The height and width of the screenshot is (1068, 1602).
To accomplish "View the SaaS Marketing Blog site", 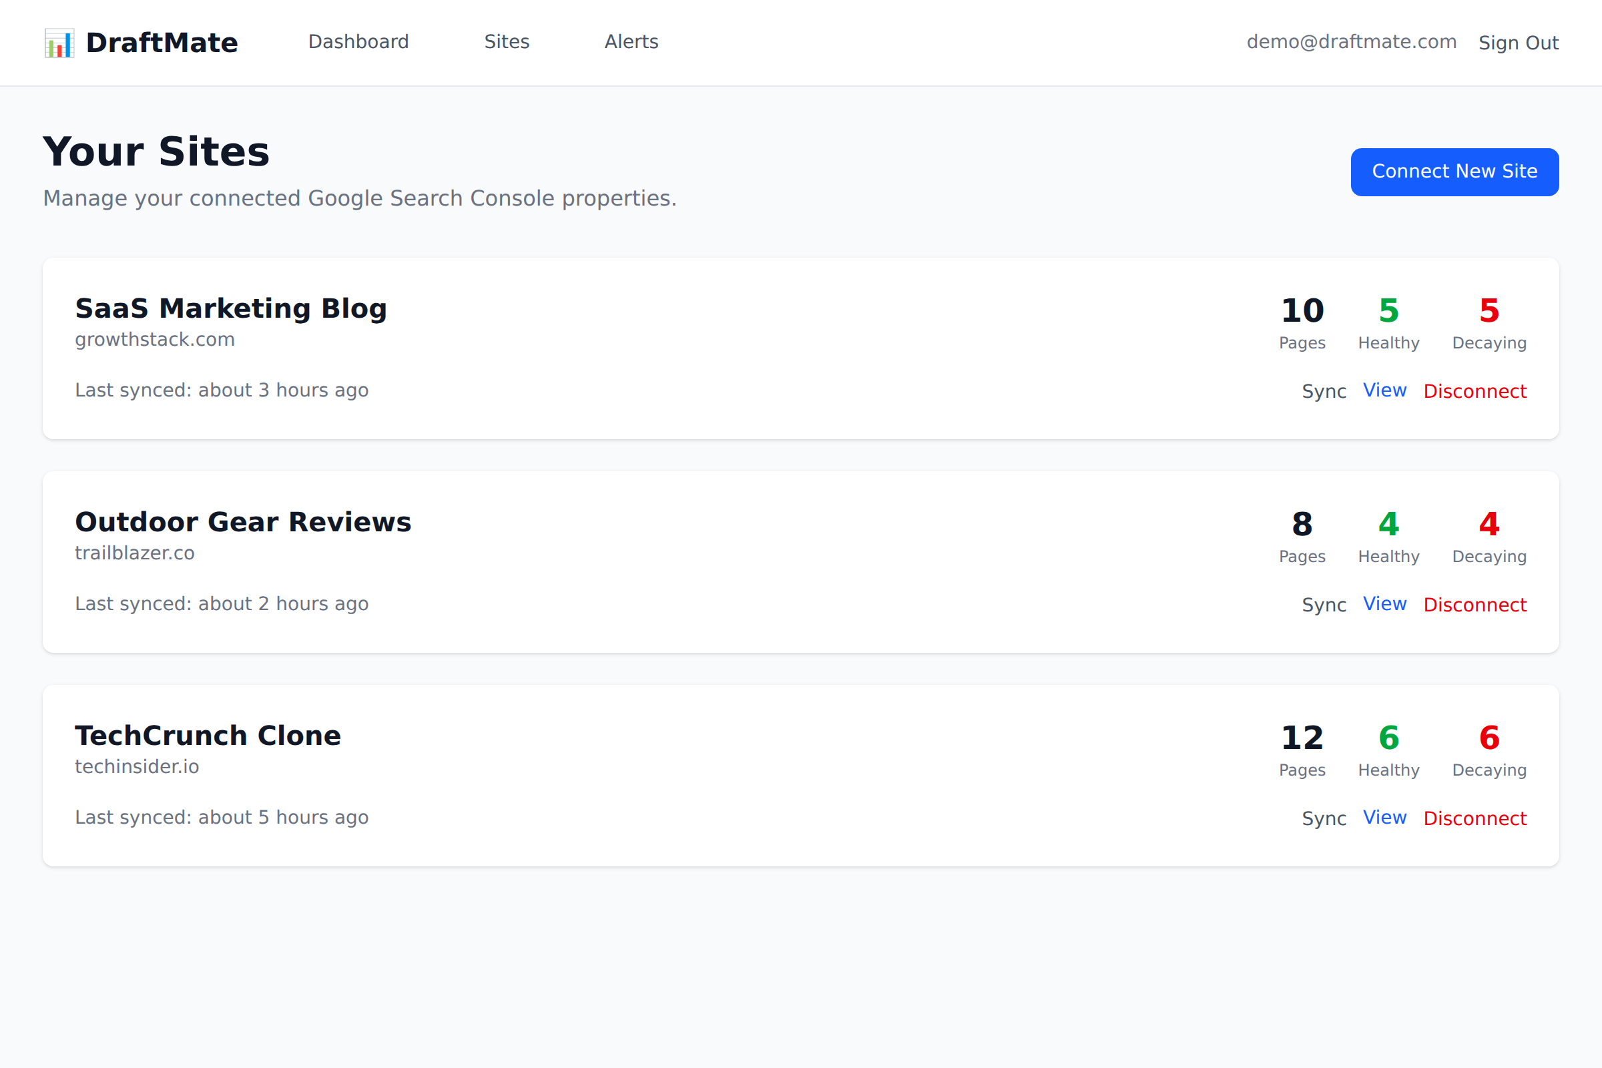I will point(1384,390).
